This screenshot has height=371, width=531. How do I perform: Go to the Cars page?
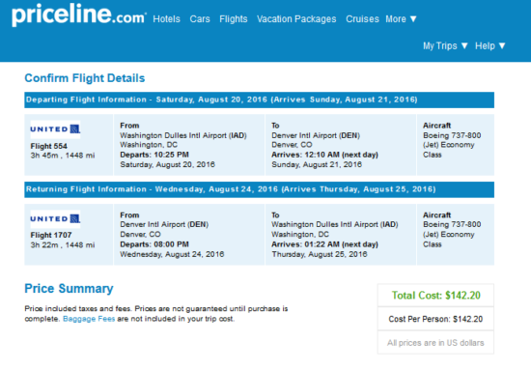point(200,19)
